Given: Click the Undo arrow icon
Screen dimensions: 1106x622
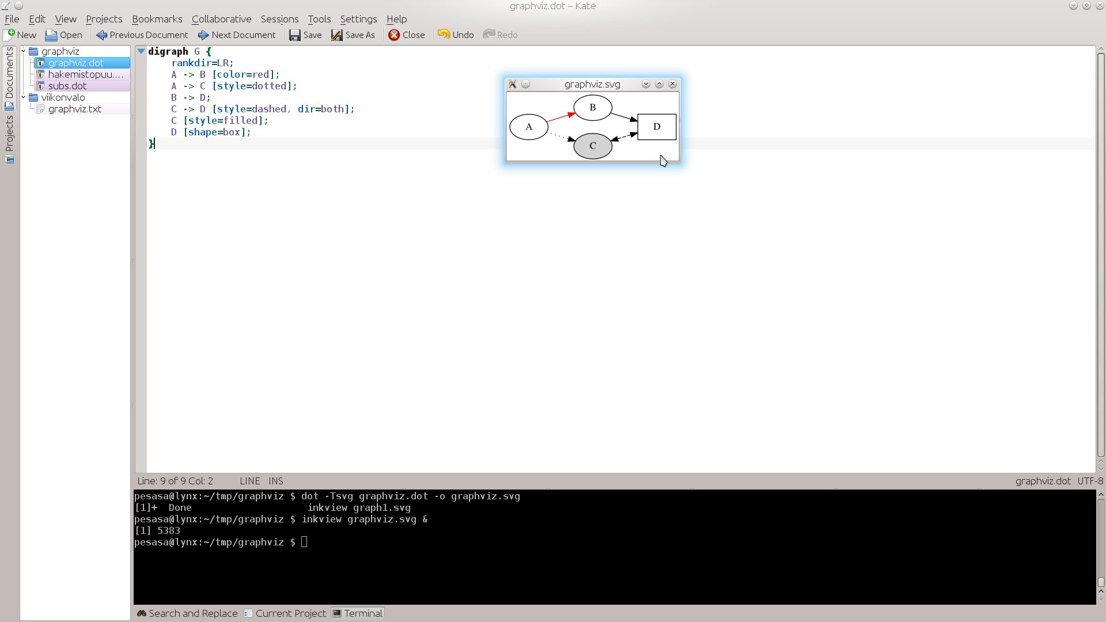Looking at the screenshot, I should point(444,35).
